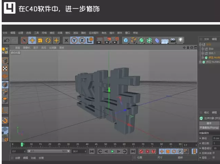
Task: Click the snap magnet icon in left sidebar
Action: click(5, 120)
